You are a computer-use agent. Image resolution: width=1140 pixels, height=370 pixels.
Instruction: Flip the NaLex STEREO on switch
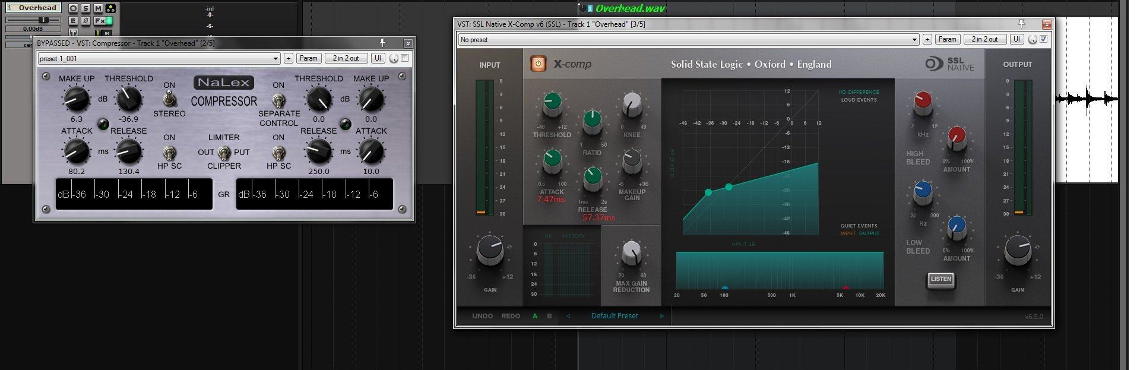(x=169, y=99)
